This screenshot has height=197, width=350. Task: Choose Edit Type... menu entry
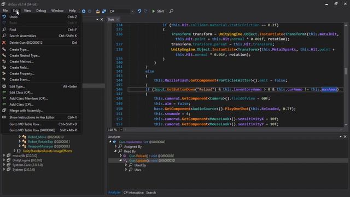pos(40,86)
